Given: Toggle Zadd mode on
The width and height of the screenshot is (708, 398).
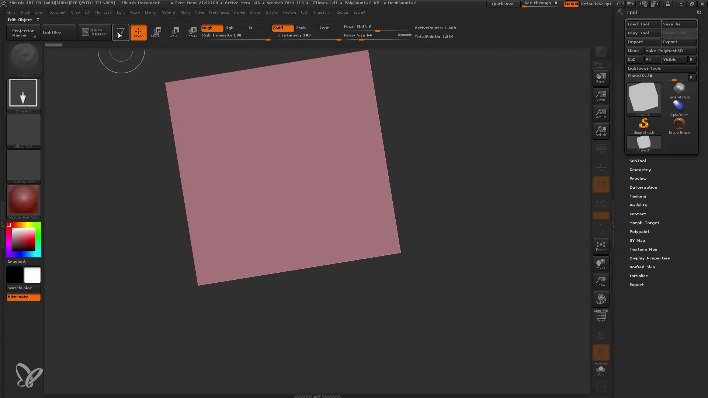Looking at the screenshot, I should [282, 27].
